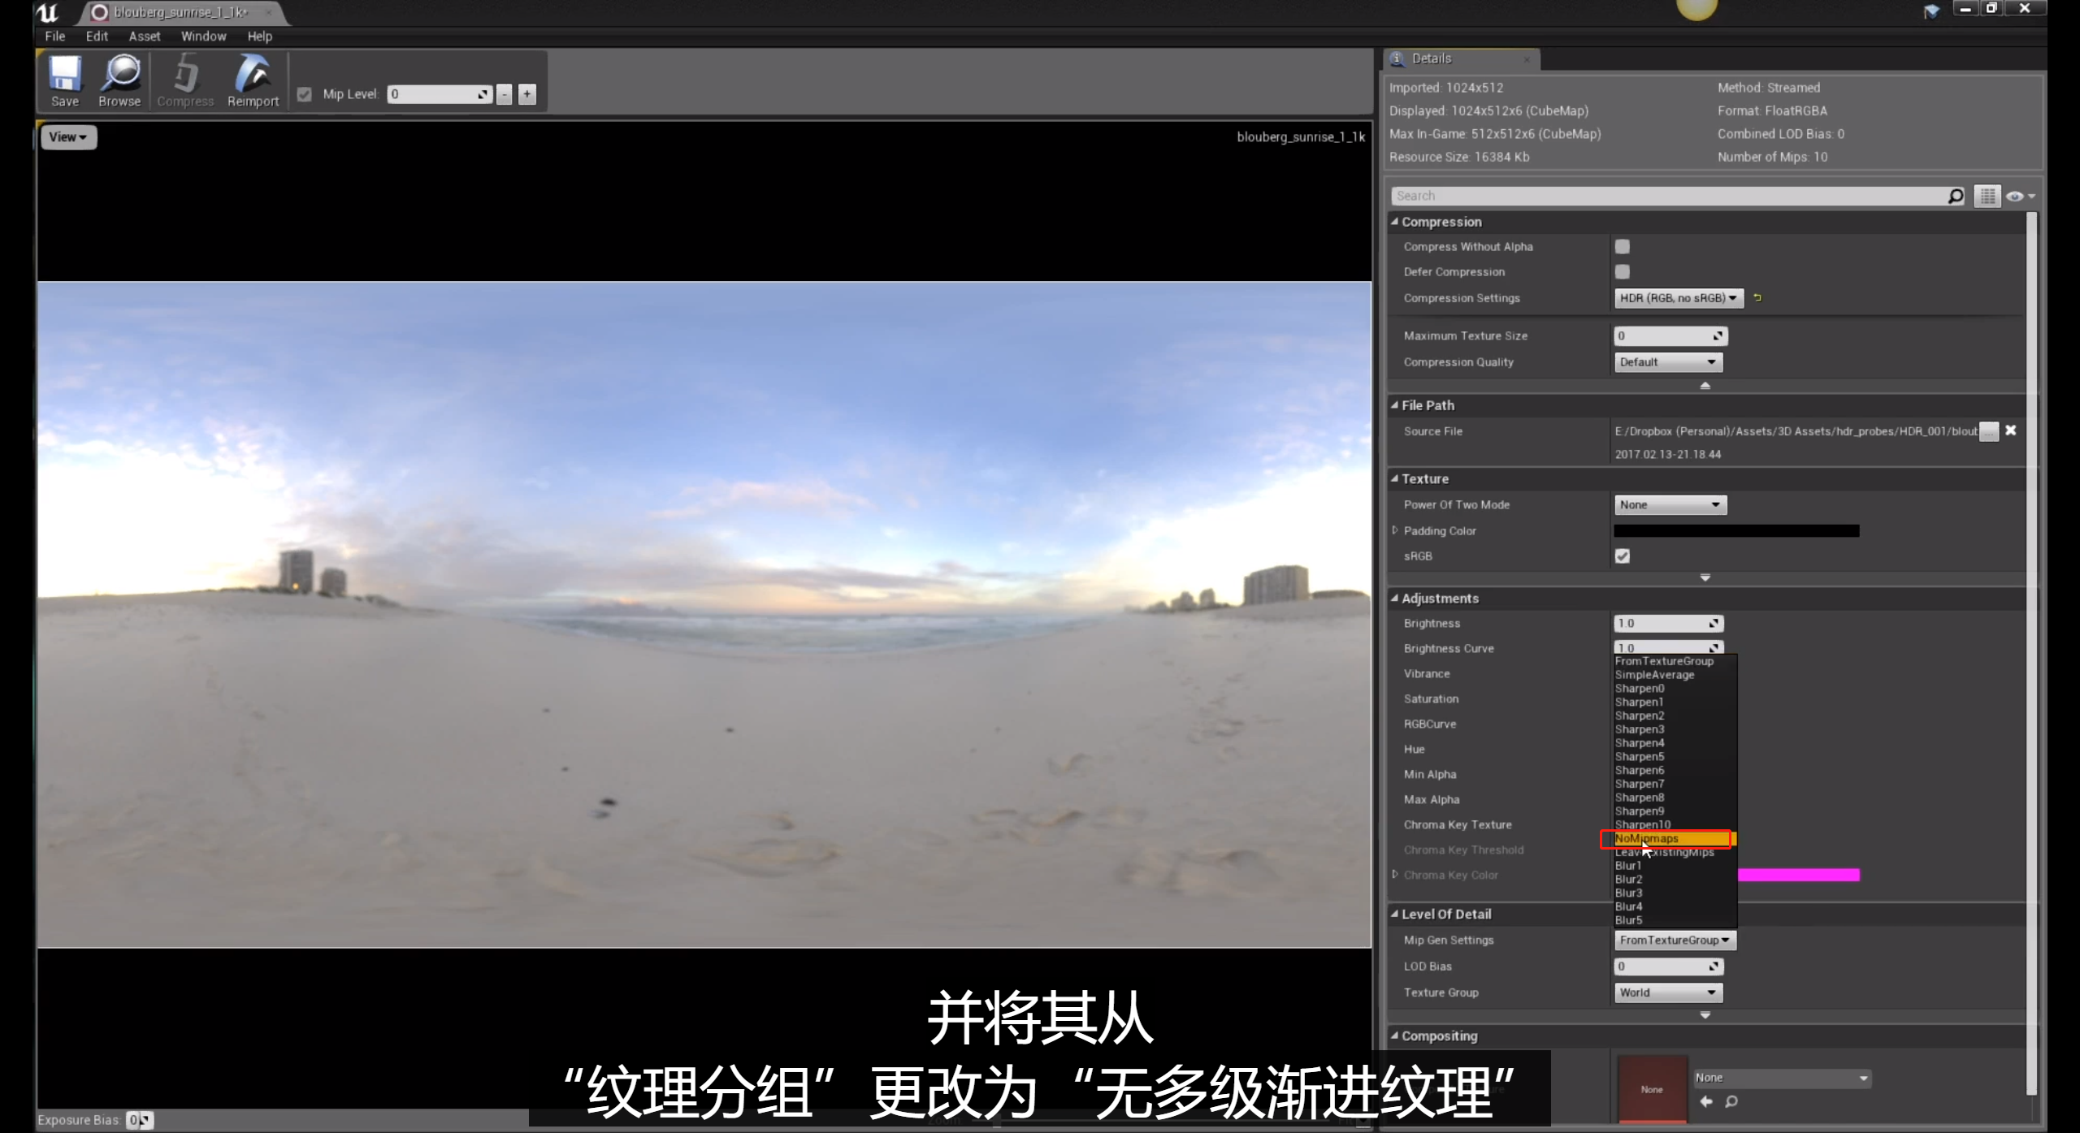
Task: Open the View options button
Action: coord(68,137)
